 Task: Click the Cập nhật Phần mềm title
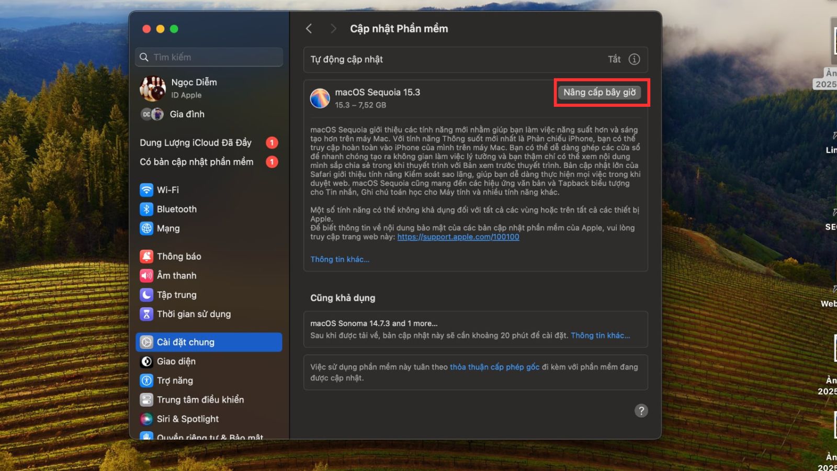click(x=399, y=29)
